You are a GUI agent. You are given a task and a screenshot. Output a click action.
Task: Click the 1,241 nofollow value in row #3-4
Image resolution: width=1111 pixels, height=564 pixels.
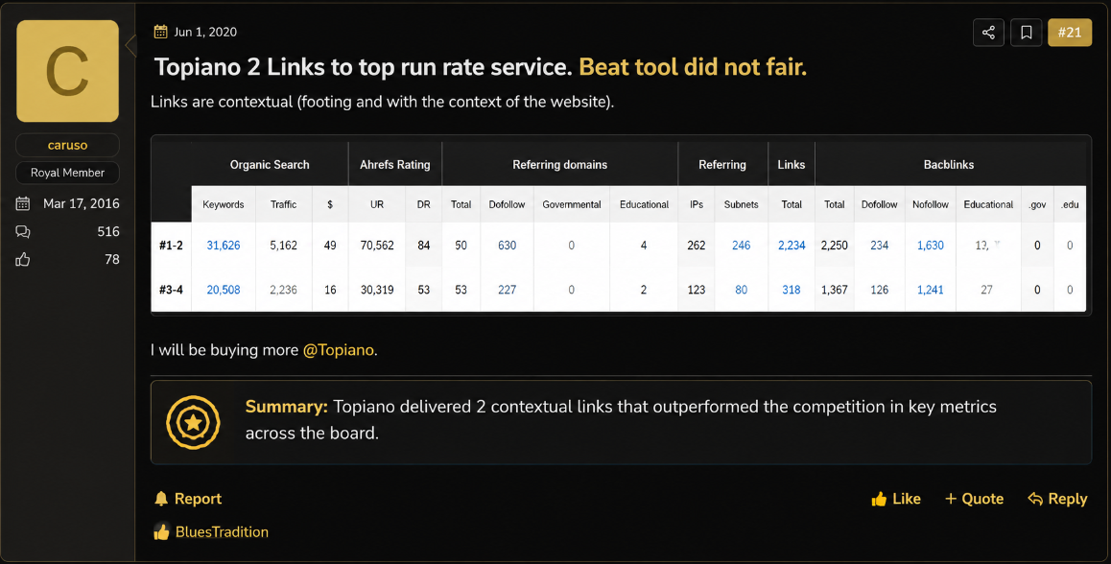931,290
